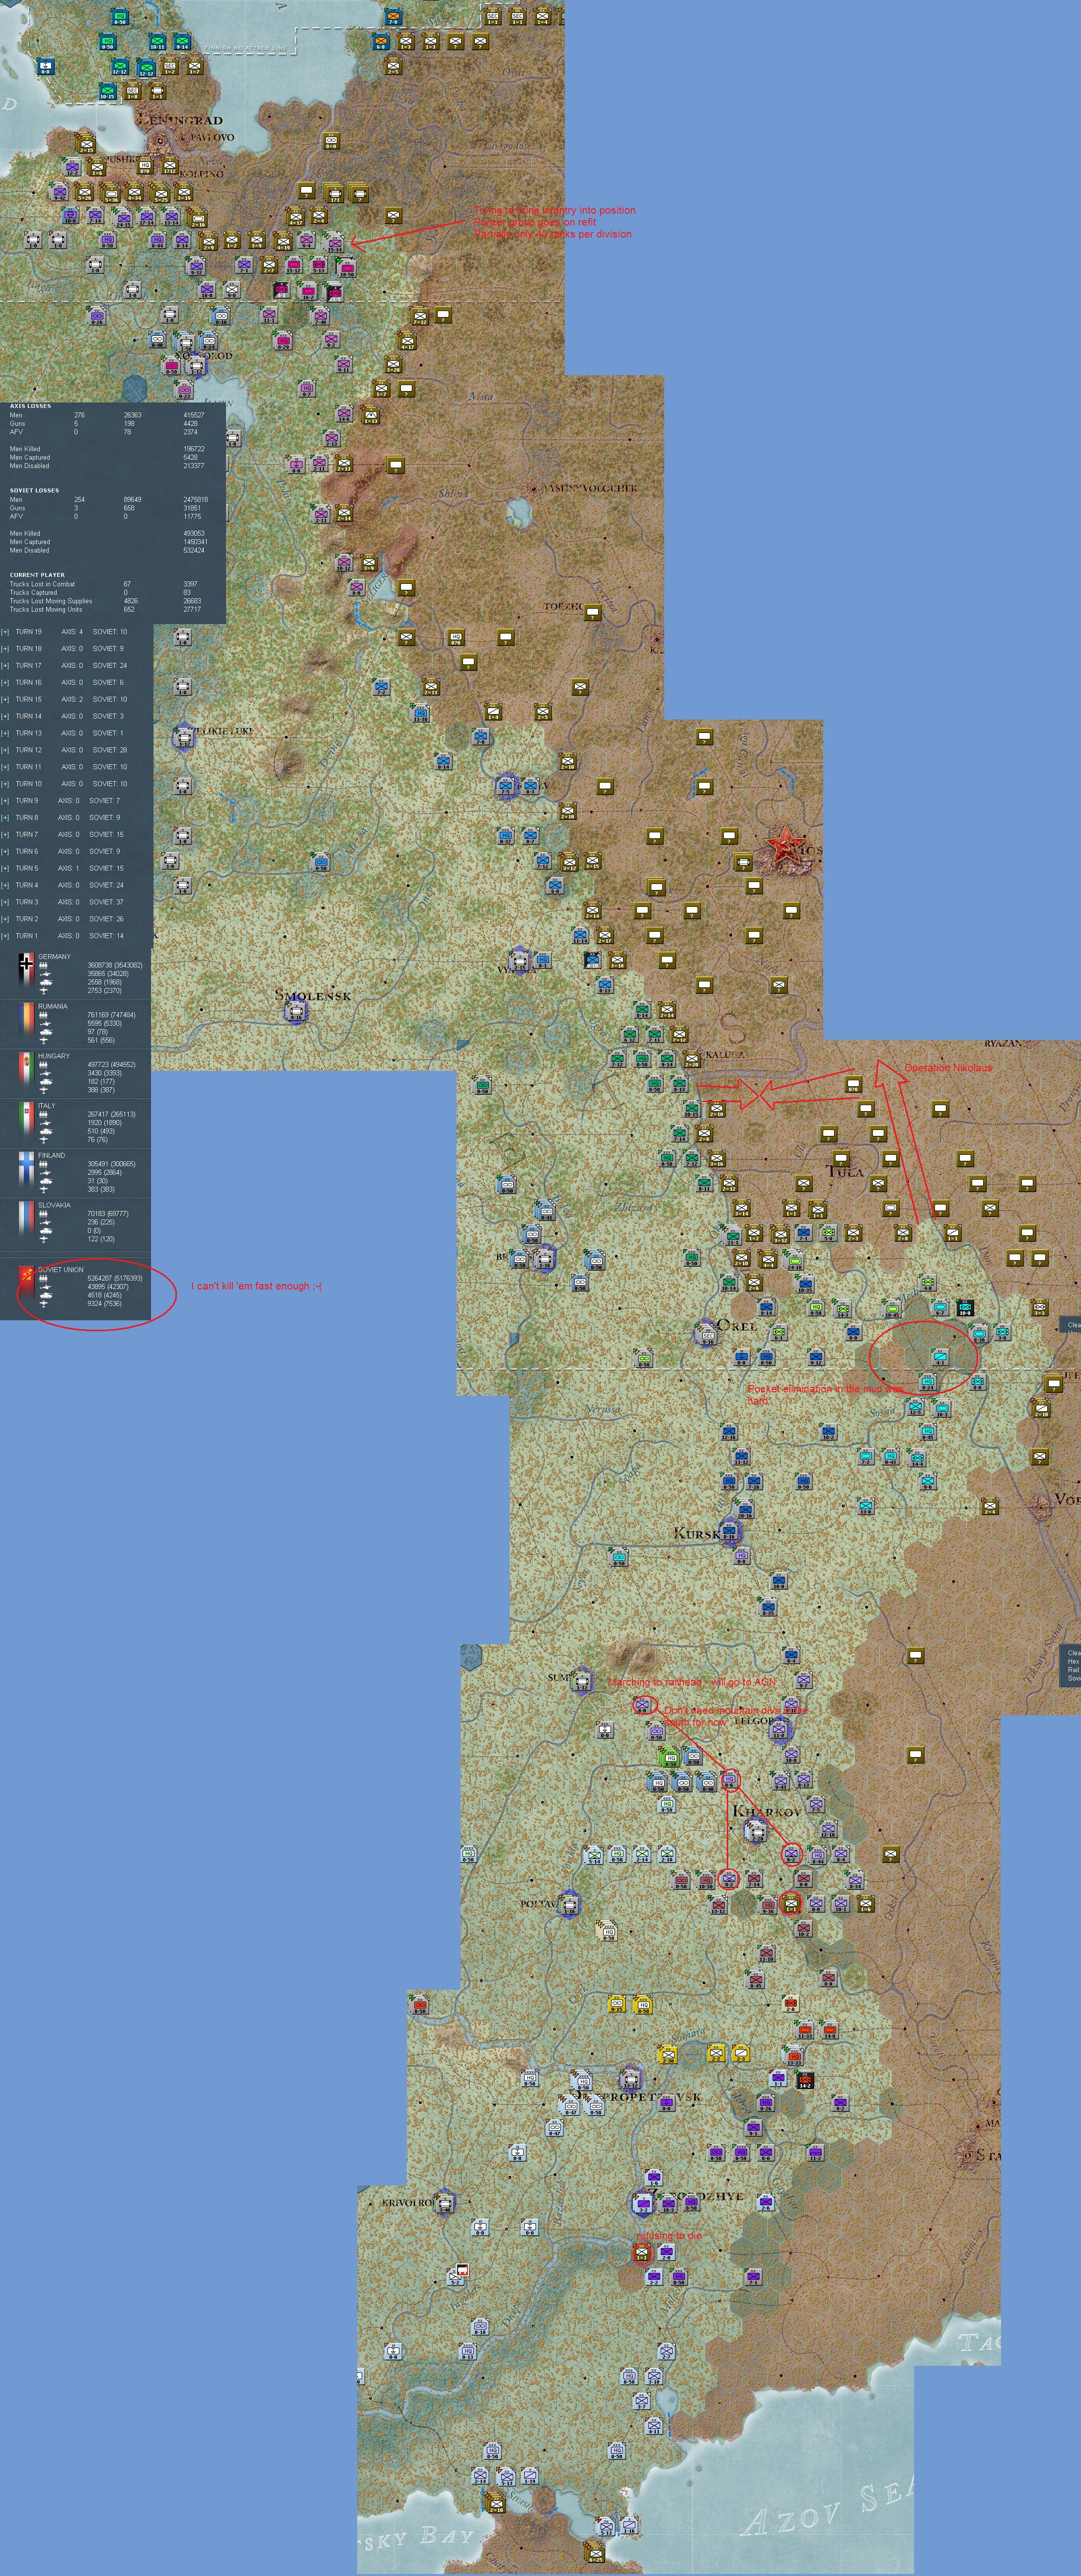Expand the TURN 19 losses row
The height and width of the screenshot is (2576, 1081).
point(5,632)
